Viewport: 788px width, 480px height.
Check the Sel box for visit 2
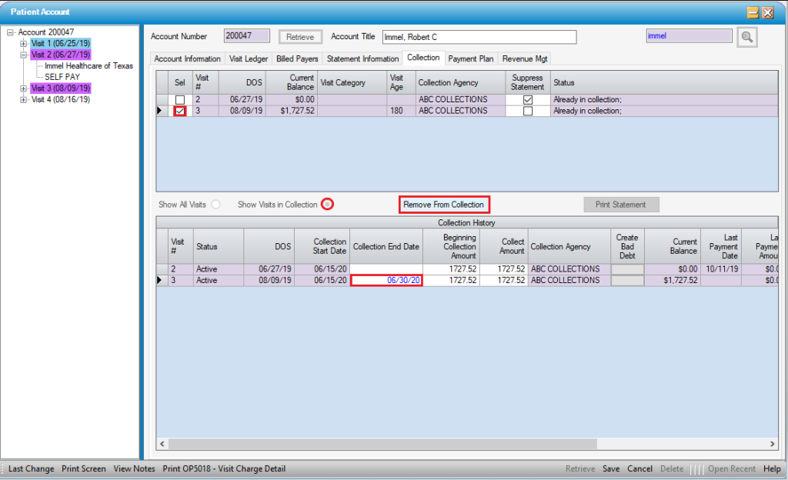179,100
